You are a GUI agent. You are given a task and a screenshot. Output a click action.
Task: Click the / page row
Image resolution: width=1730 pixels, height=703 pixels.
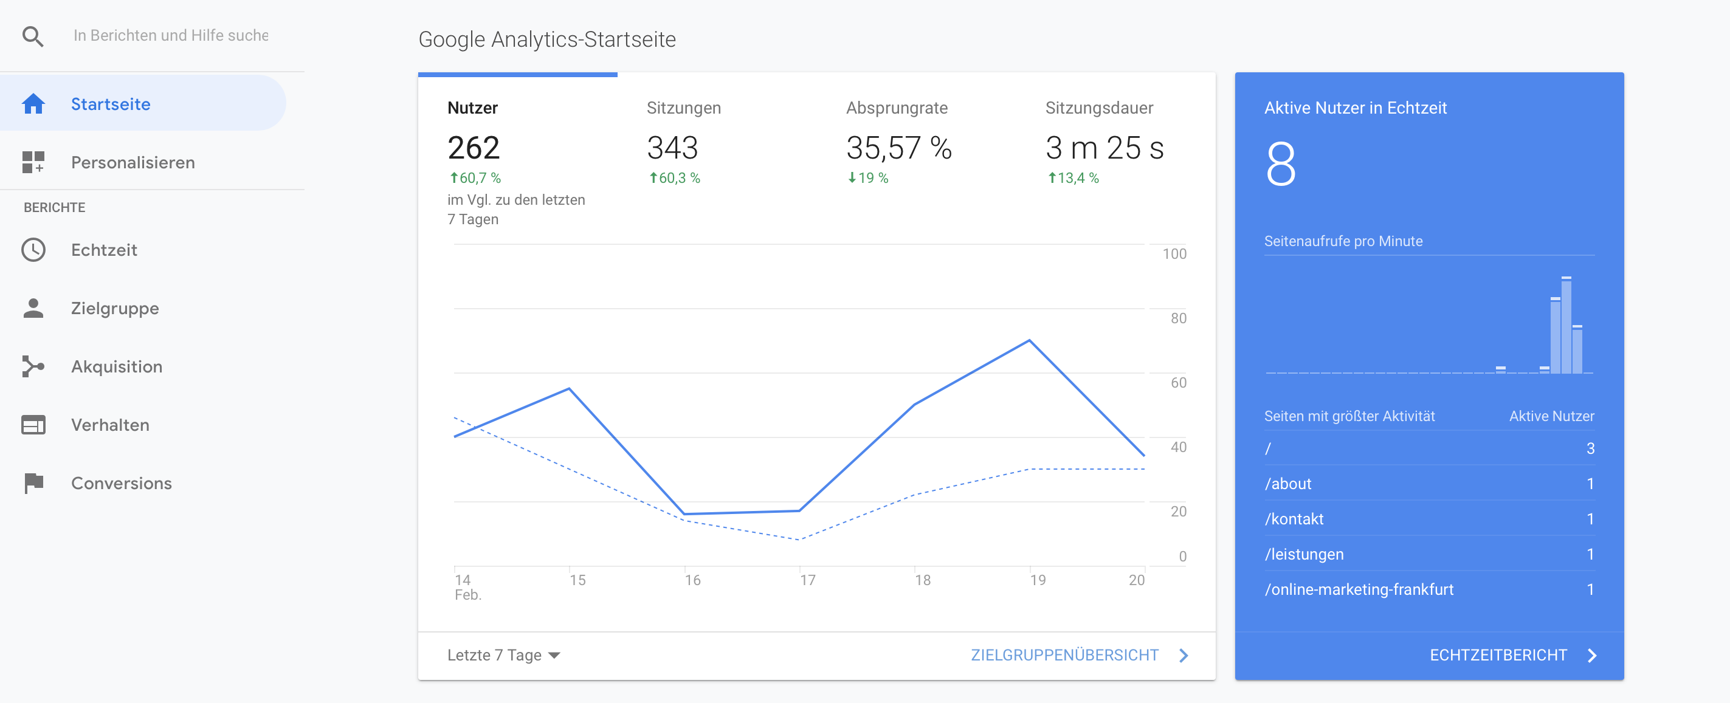1429,448
